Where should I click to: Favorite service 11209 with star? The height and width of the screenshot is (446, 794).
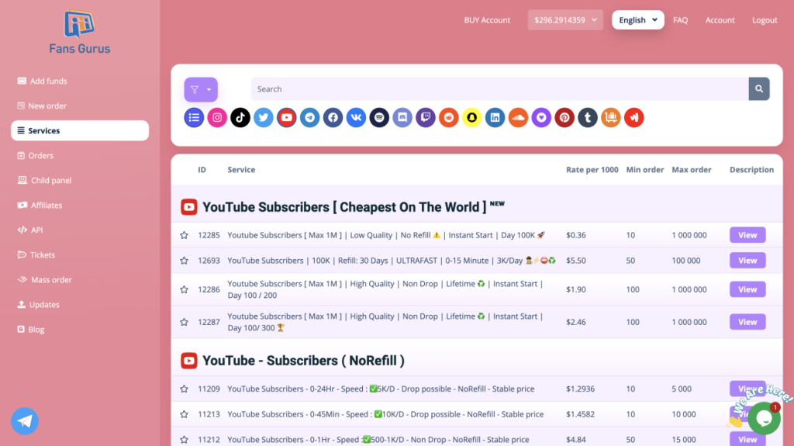pos(185,389)
